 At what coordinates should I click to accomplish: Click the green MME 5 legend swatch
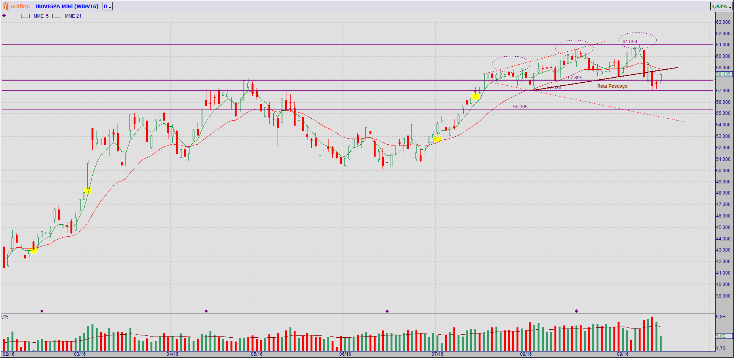pos(25,16)
